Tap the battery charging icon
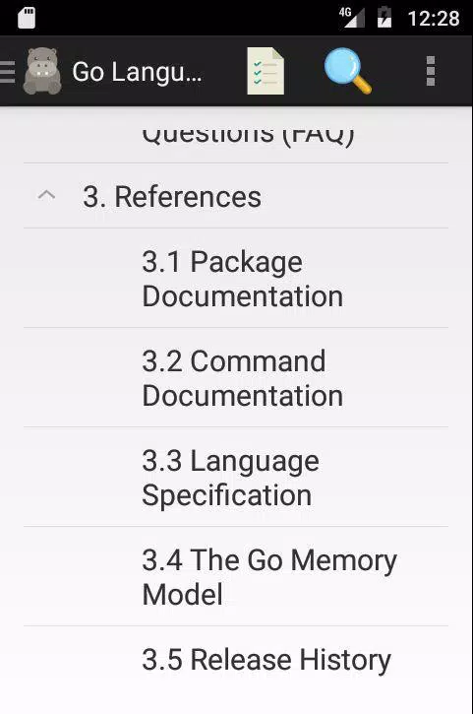Screen dimensions: 473x714 [384, 18]
